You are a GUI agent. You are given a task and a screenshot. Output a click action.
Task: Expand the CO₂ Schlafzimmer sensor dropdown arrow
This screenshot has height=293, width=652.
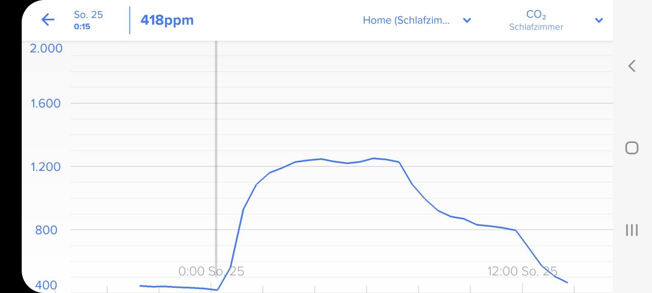[599, 20]
